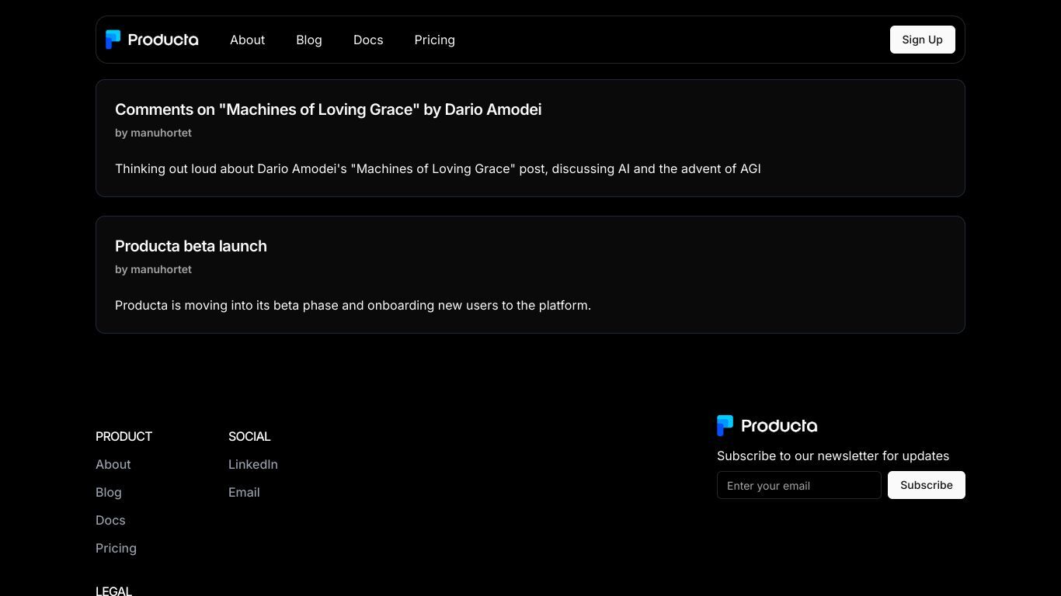Open the About page from top navigation
The height and width of the screenshot is (596, 1061).
pos(247,40)
